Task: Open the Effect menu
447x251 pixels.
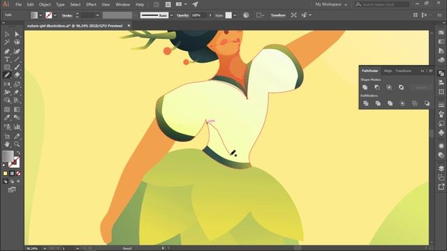Action: (x=91, y=5)
